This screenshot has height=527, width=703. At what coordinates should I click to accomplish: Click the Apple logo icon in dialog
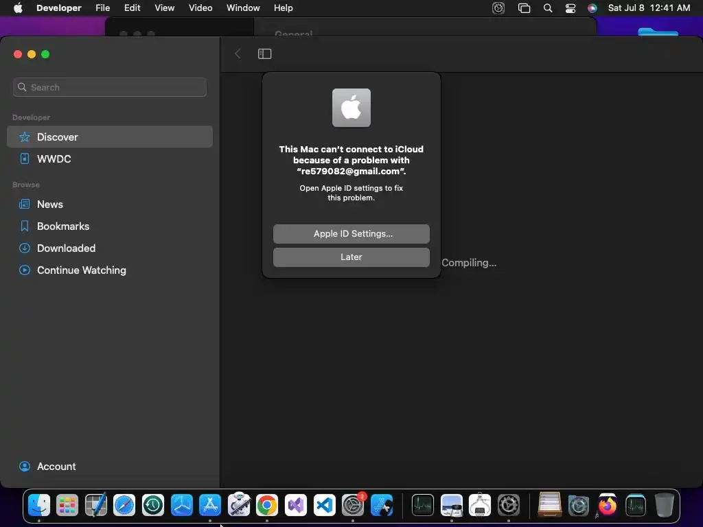click(351, 108)
